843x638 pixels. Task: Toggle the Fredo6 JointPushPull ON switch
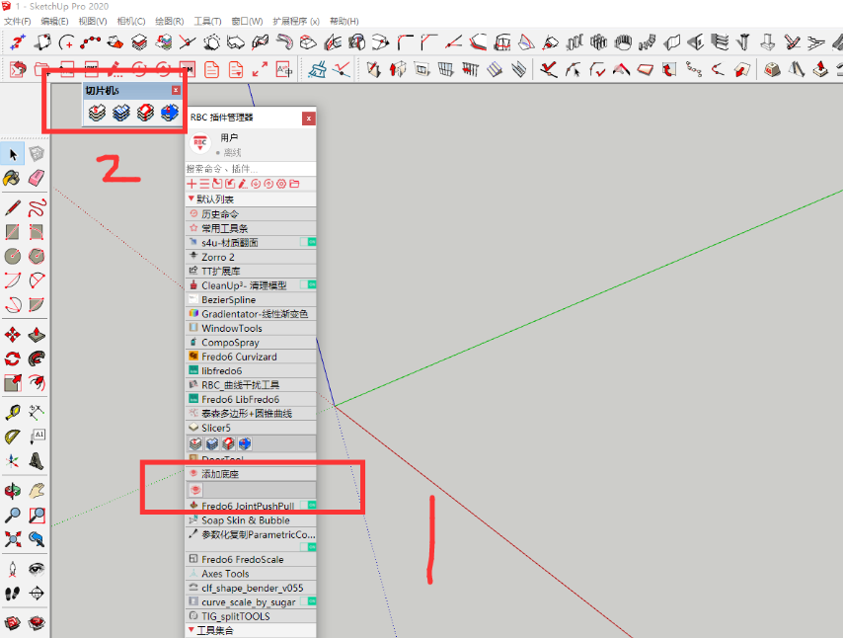coord(308,505)
